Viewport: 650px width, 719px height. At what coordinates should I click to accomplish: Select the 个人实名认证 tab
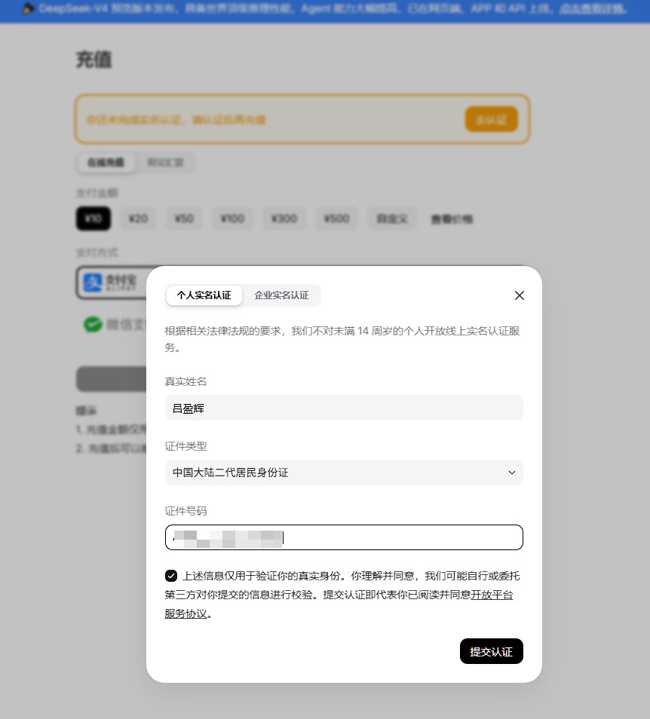point(204,295)
